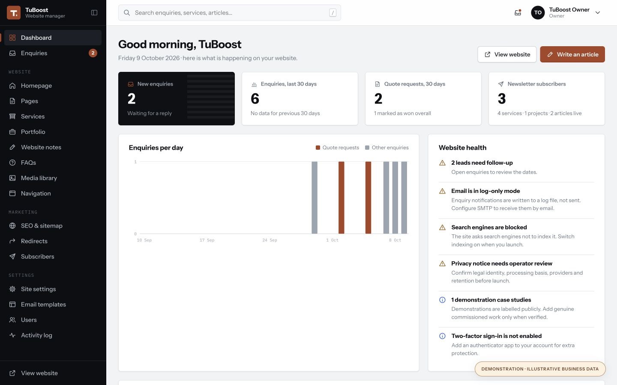Click the Activity log pulse icon
This screenshot has height=385, width=617.
pyautogui.click(x=12, y=335)
